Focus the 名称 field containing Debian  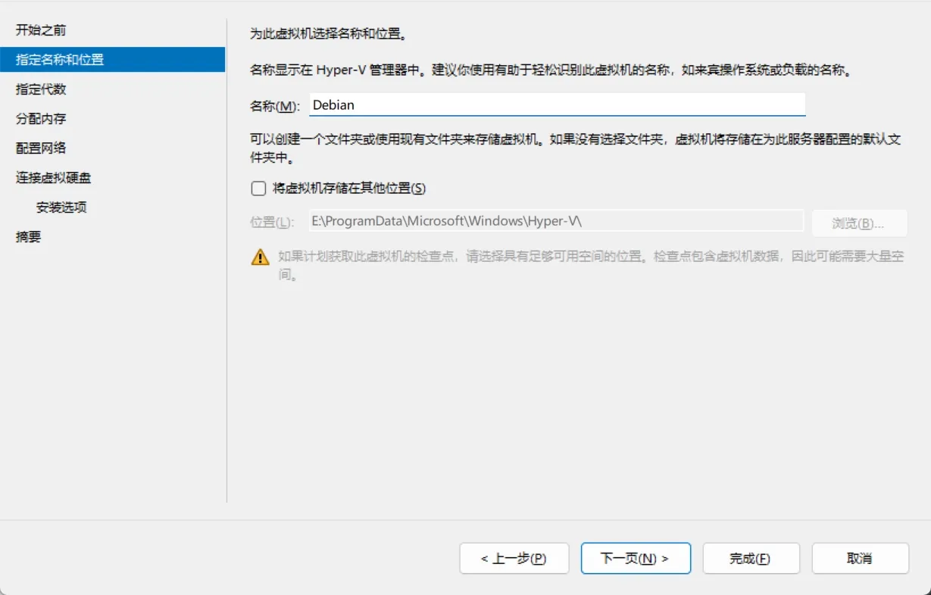(557, 105)
